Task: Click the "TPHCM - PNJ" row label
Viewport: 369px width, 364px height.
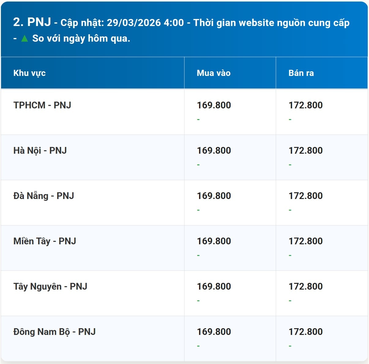Action: click(x=42, y=105)
